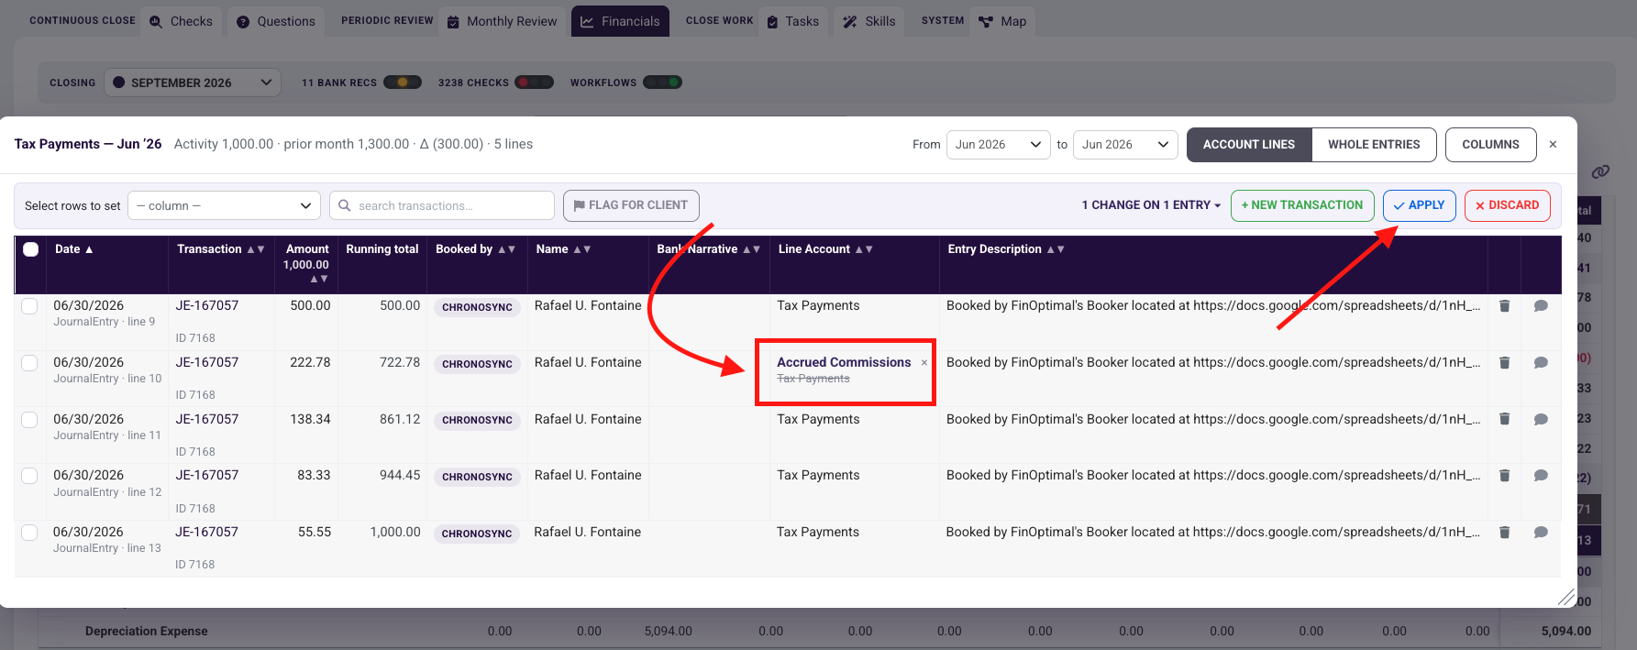Sort by the Transaction column arrows
Screen dimensions: 1637x650
pos(256,249)
